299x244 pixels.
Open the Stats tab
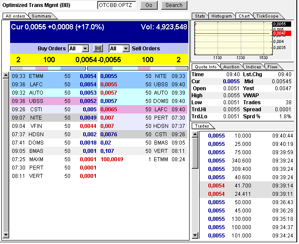coord(200,16)
